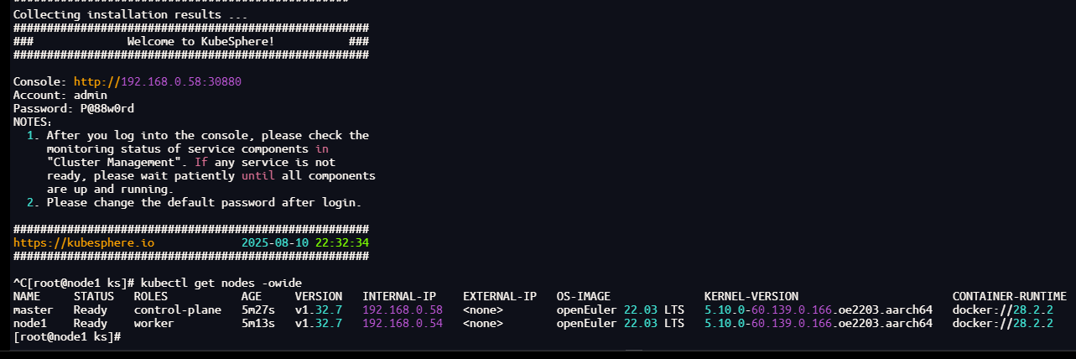
Task: Click the control-plane role text
Action: (178, 310)
